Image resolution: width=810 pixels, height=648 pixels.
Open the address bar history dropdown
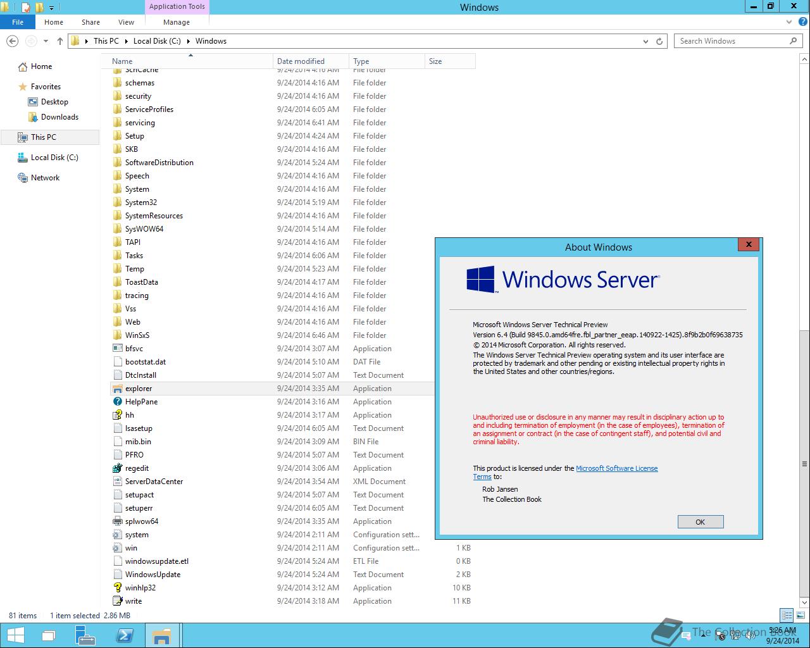pos(645,41)
